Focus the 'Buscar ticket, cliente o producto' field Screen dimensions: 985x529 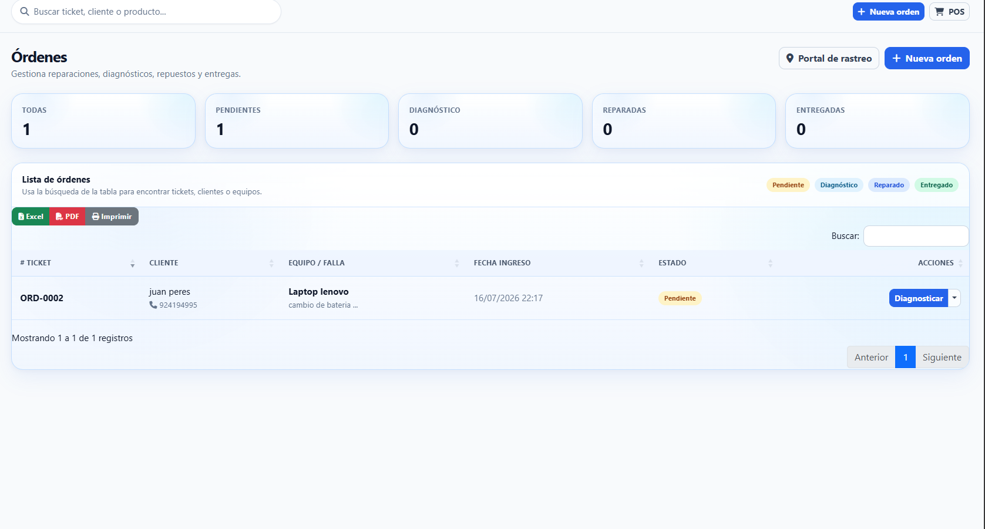pos(146,12)
